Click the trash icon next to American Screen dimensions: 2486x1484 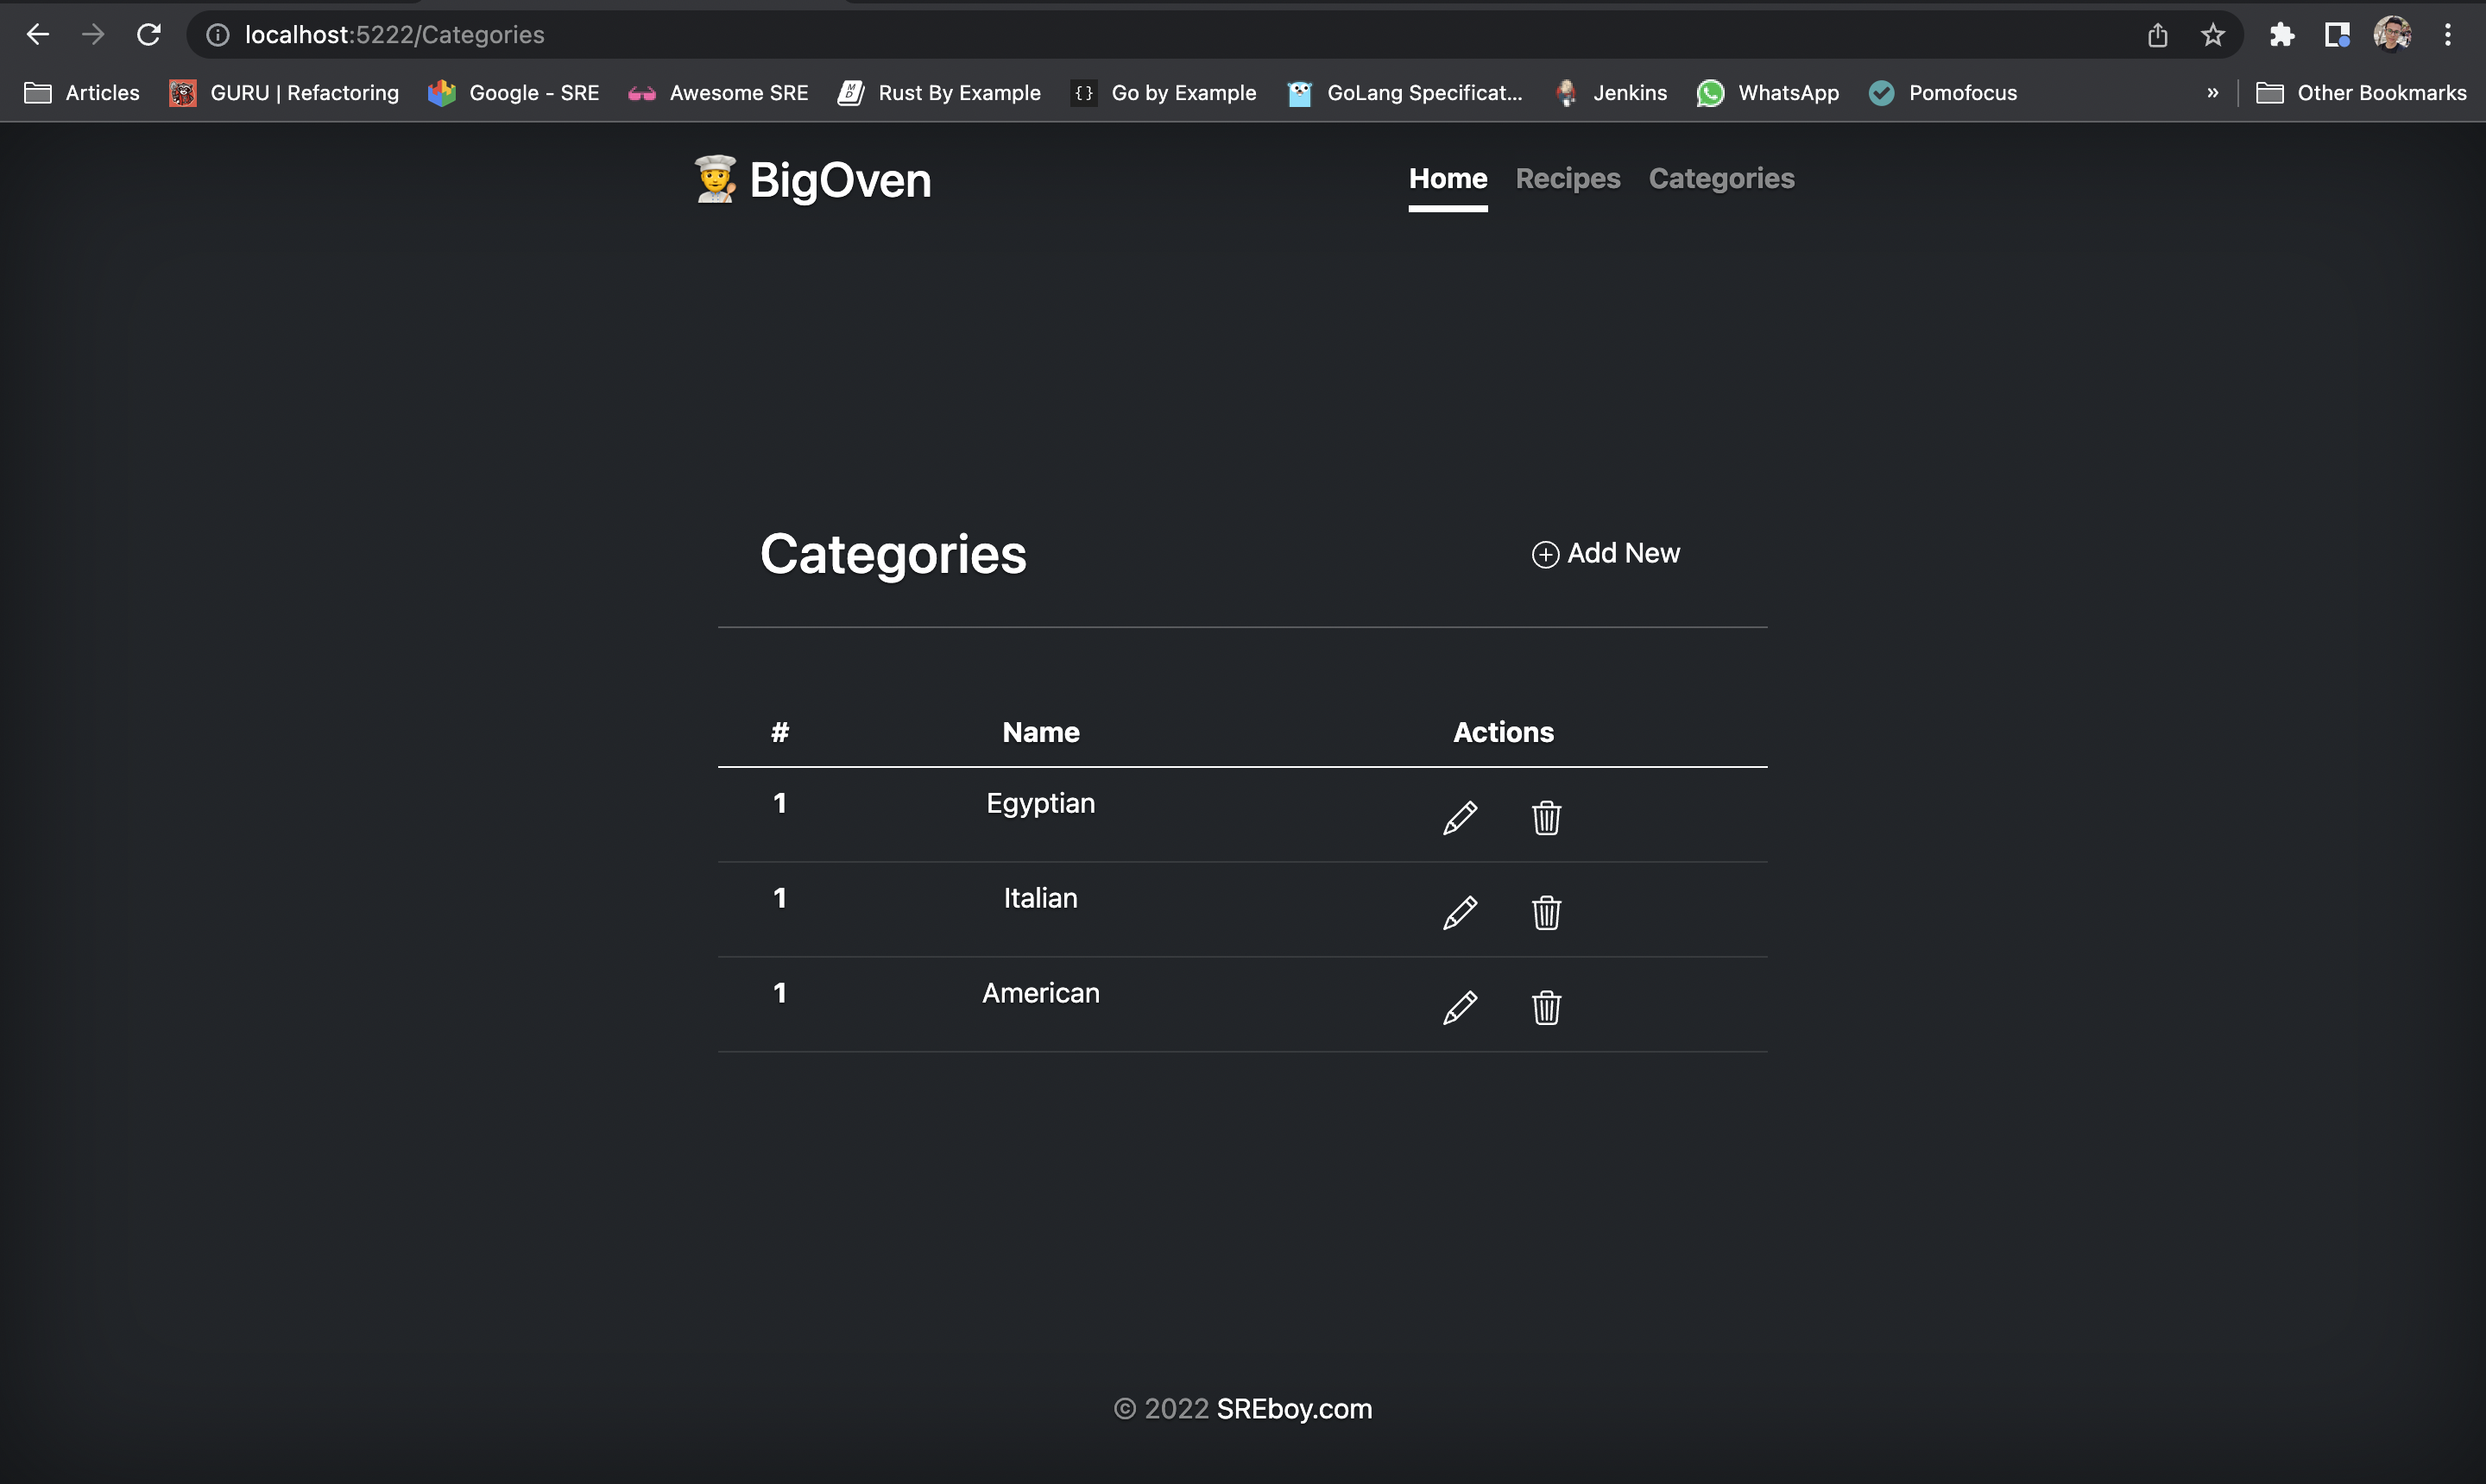coord(1546,1008)
